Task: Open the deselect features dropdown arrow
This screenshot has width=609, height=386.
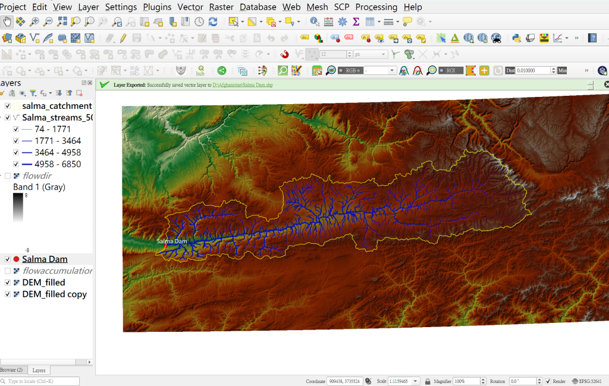Action: [x=280, y=22]
